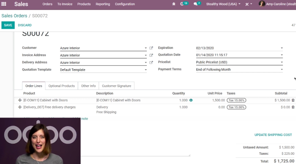Switch to the Other Info tab

click(88, 86)
